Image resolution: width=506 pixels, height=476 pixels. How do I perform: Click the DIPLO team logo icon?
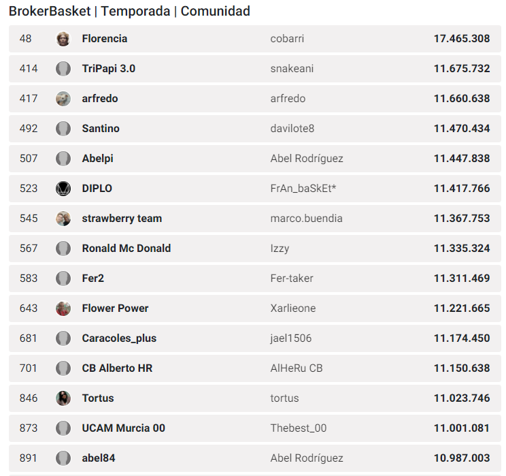63,189
